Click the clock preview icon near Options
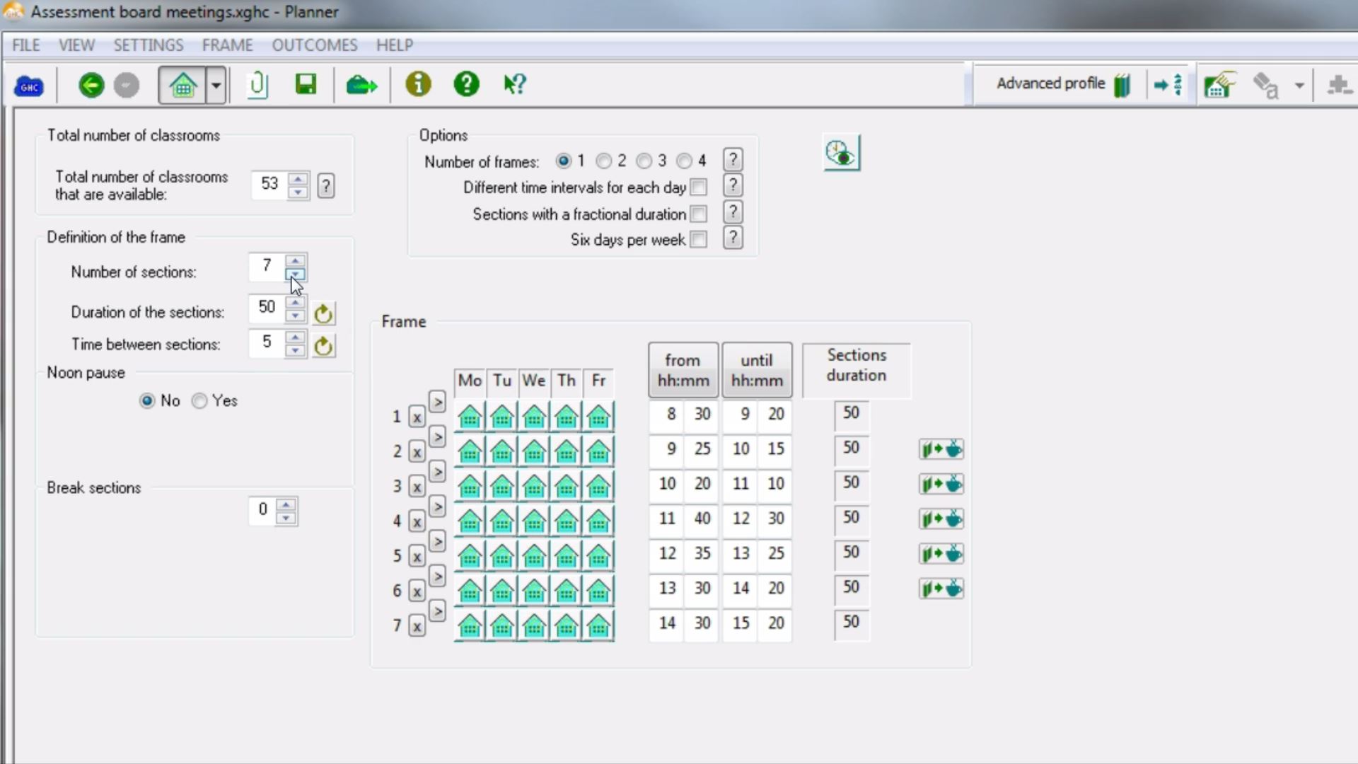Image resolution: width=1358 pixels, height=764 pixels. click(841, 153)
